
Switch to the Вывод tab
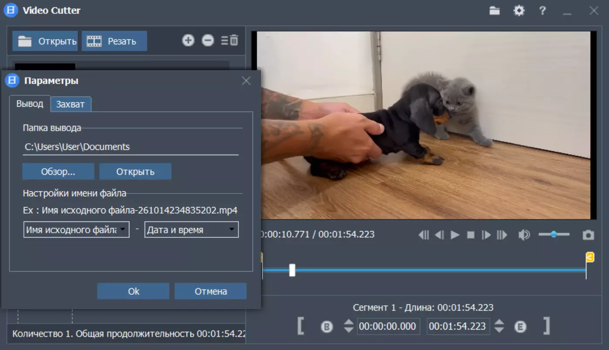click(30, 104)
